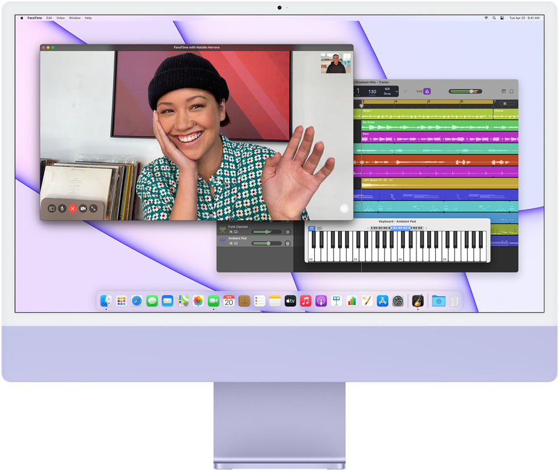Viewport: 559px width, 471px height.
Task: Launch Safari from the Dock
Action: [x=137, y=301]
